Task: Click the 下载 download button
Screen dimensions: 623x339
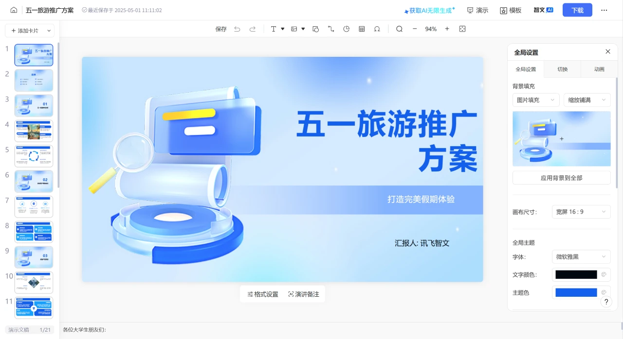Action: pyautogui.click(x=577, y=10)
